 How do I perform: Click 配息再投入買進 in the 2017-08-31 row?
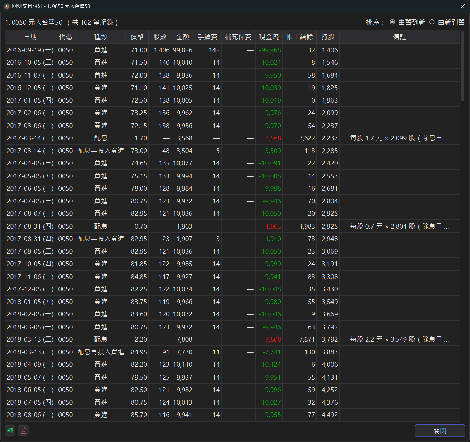coord(101,239)
